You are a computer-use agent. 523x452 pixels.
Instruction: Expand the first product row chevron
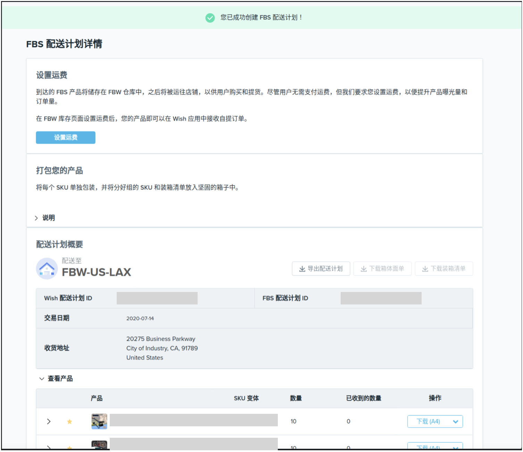pos(49,421)
